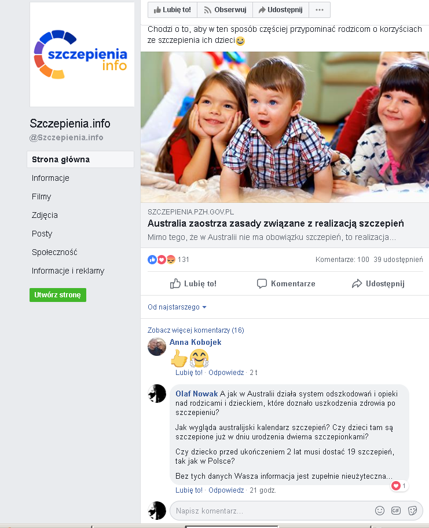429x528 pixels.
Task: Click the green Utwórz stronę button
Action: click(58, 295)
